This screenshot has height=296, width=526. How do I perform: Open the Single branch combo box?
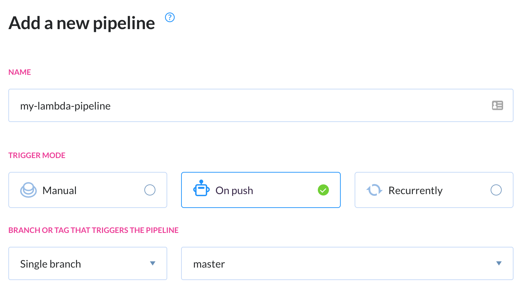coord(88,263)
